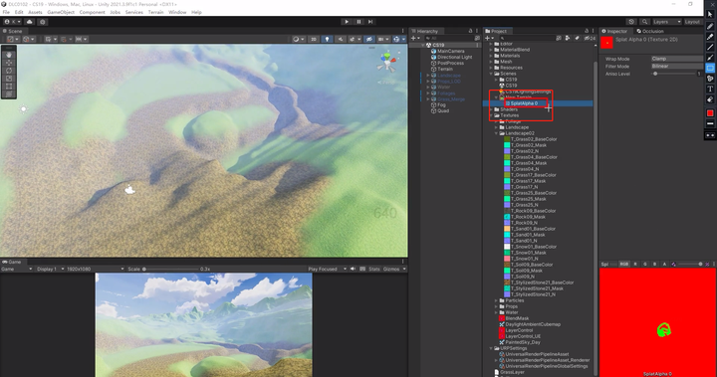Select T_Rock09_BaseColor texture
This screenshot has width=717, height=377.
click(533, 211)
